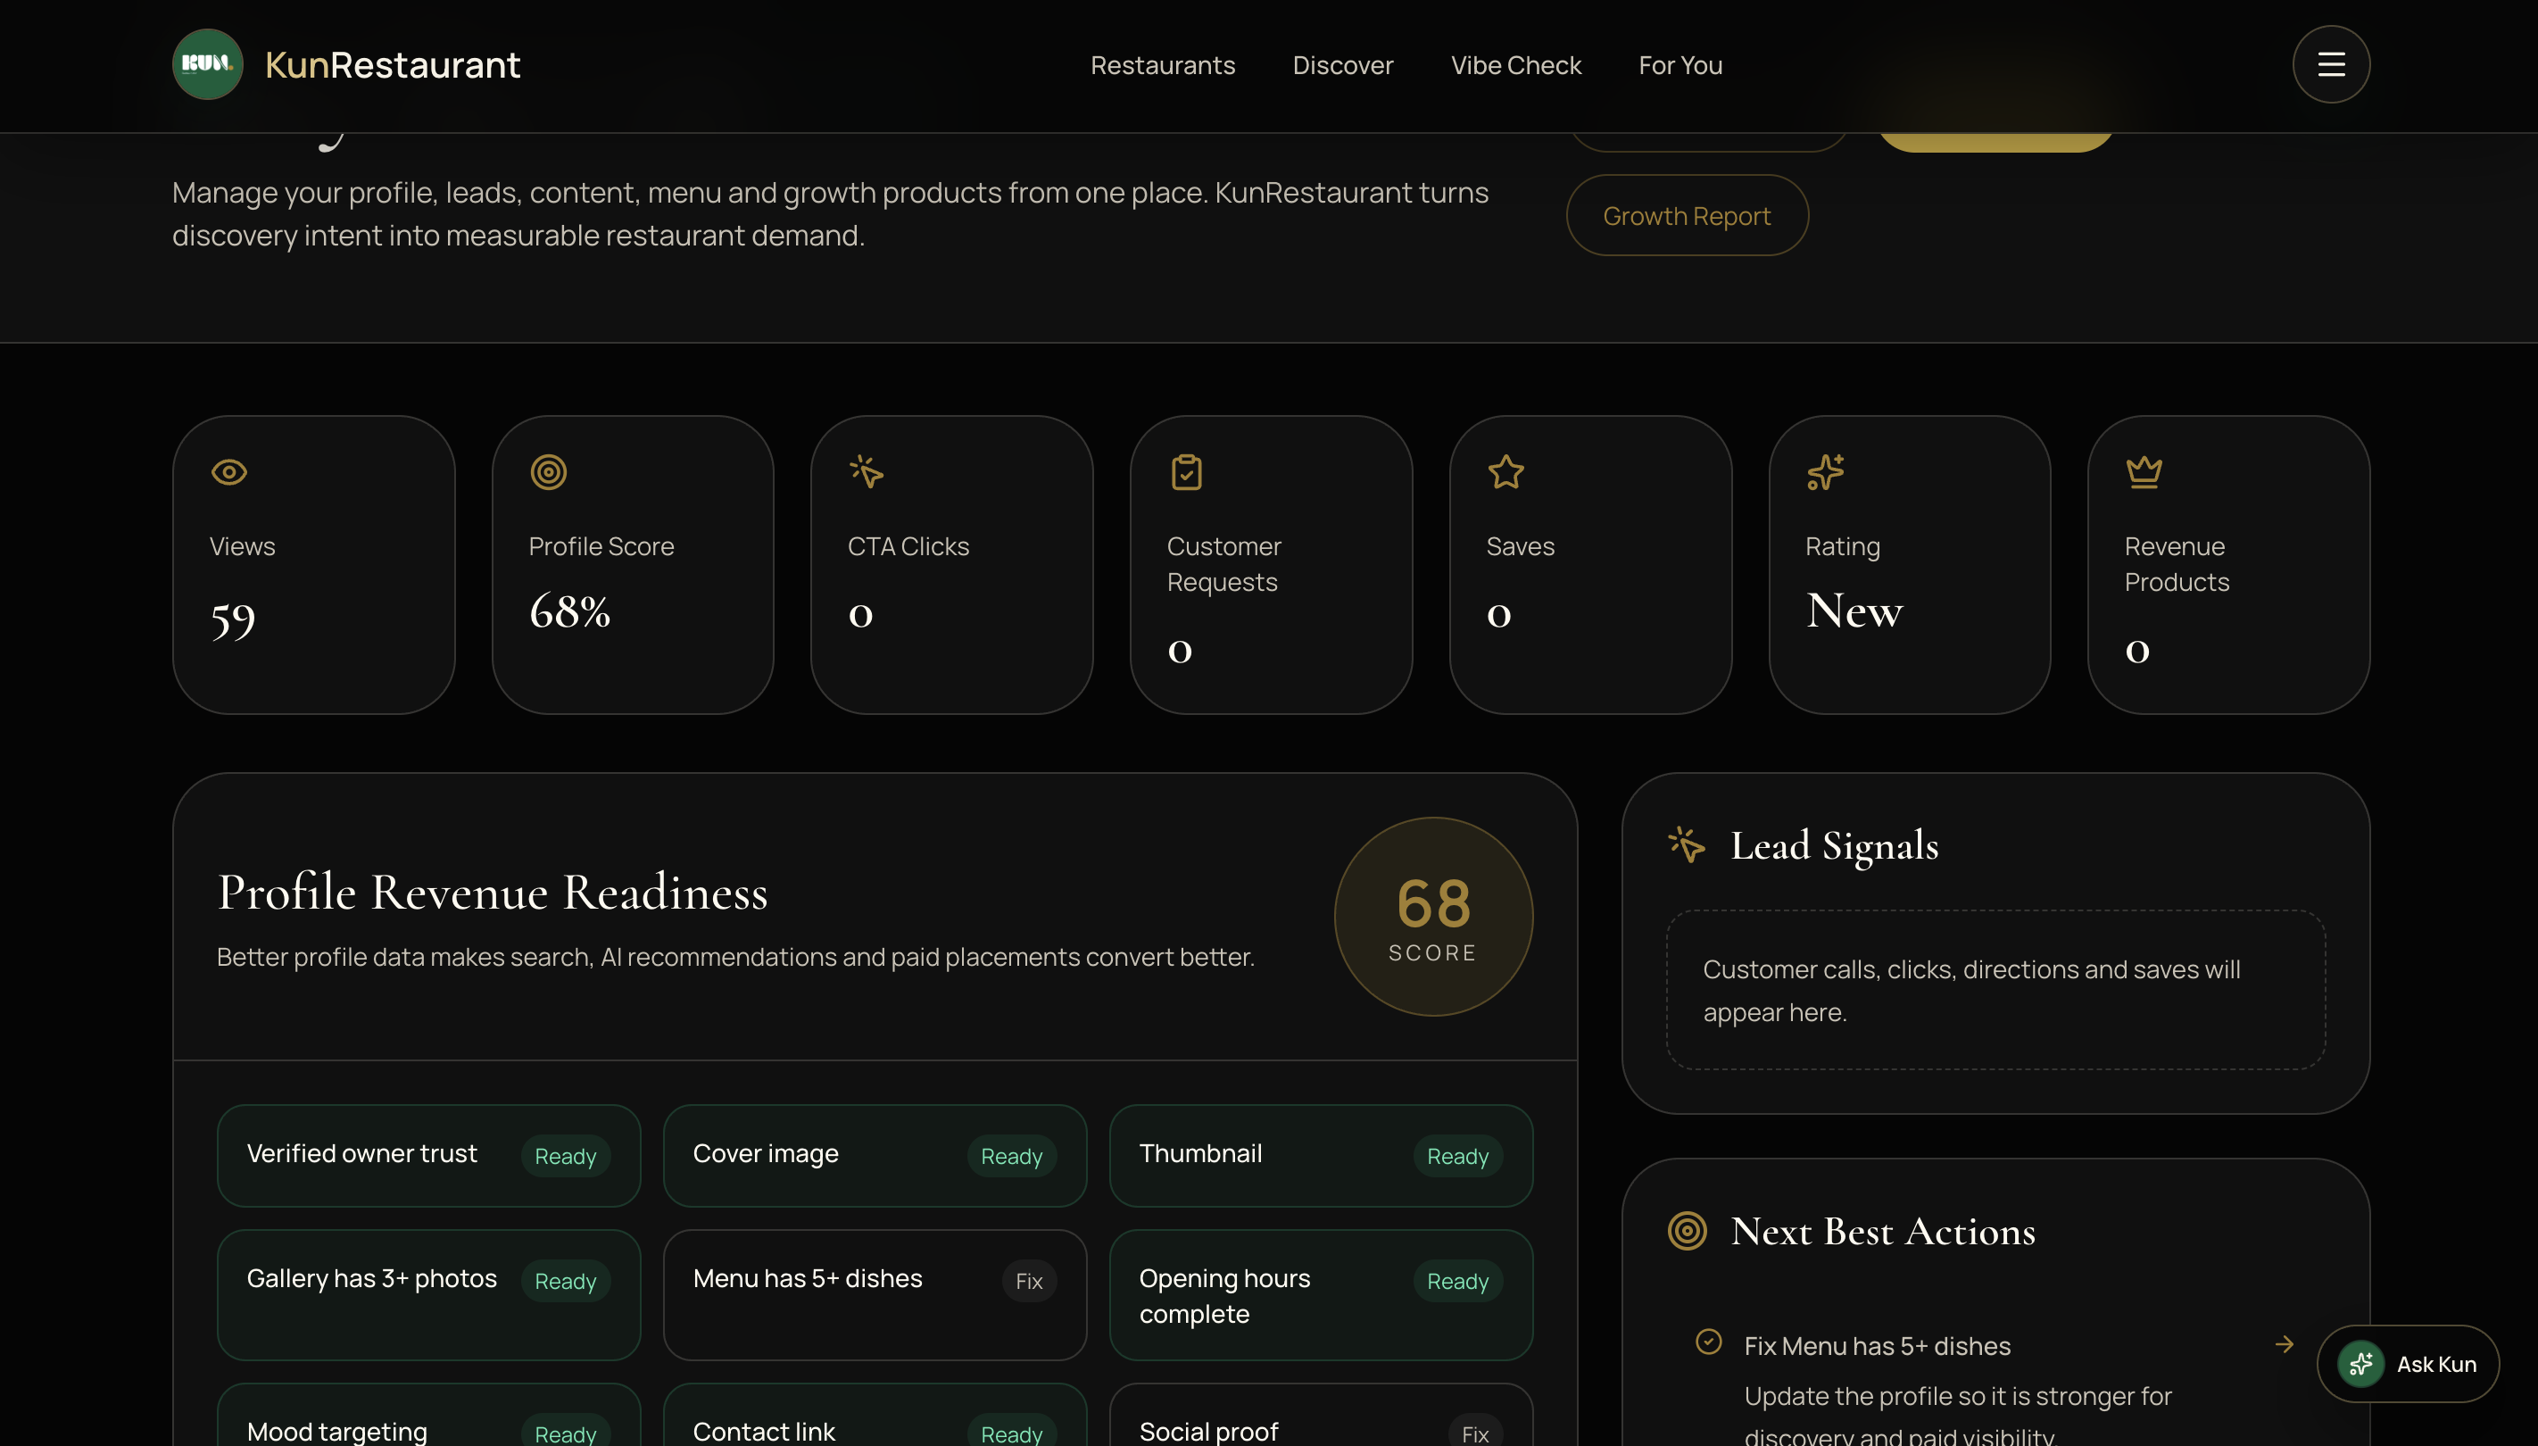The height and width of the screenshot is (1446, 2538).
Task: Click Ready badge on Cover image
Action: [x=1011, y=1156]
